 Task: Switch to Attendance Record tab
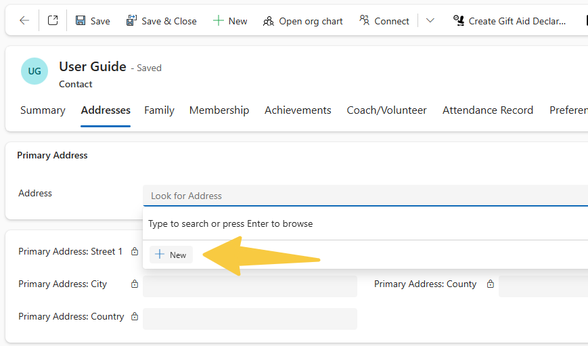tap(488, 110)
